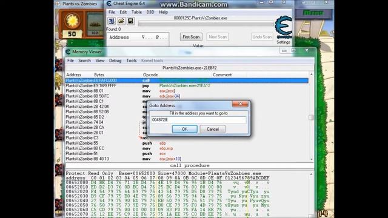Click the scan progress bar
The width and height of the screenshot is (388, 218).
tap(206, 24)
